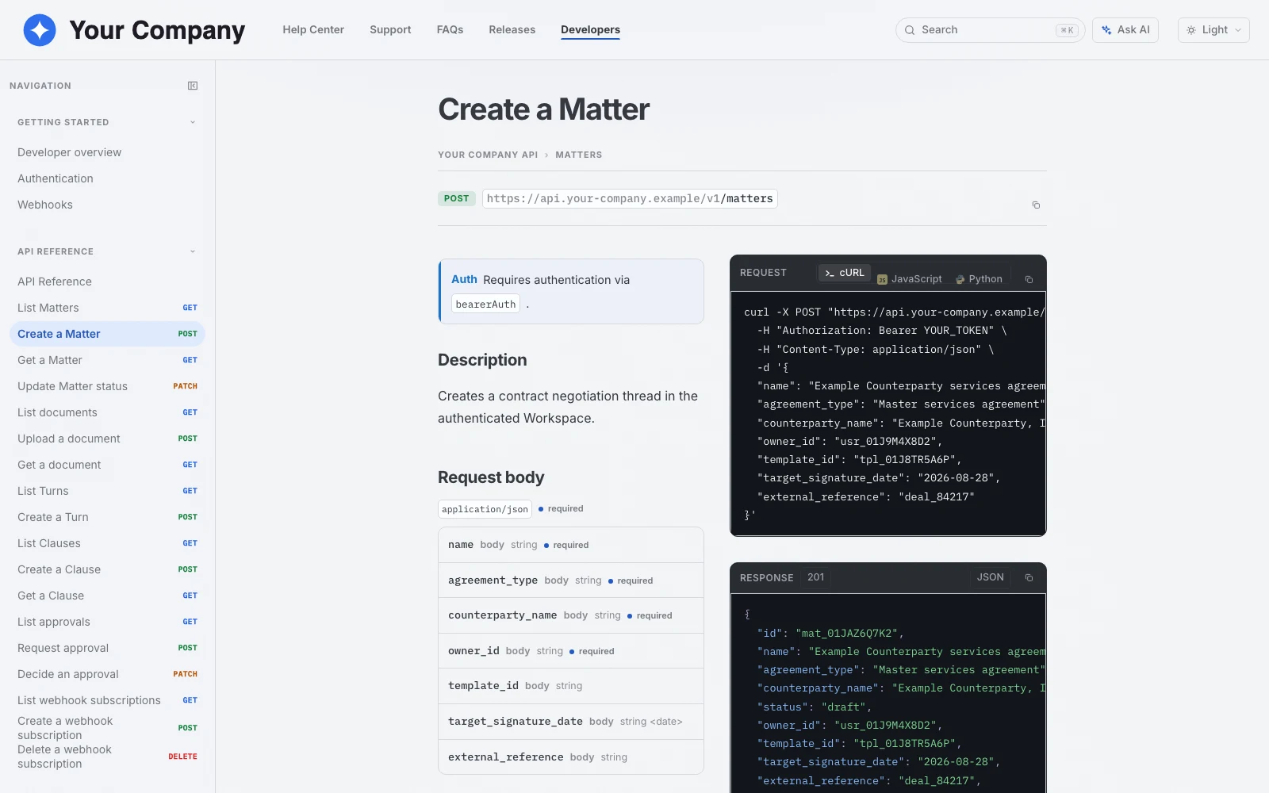Click the template_id parameter row

coord(570,686)
